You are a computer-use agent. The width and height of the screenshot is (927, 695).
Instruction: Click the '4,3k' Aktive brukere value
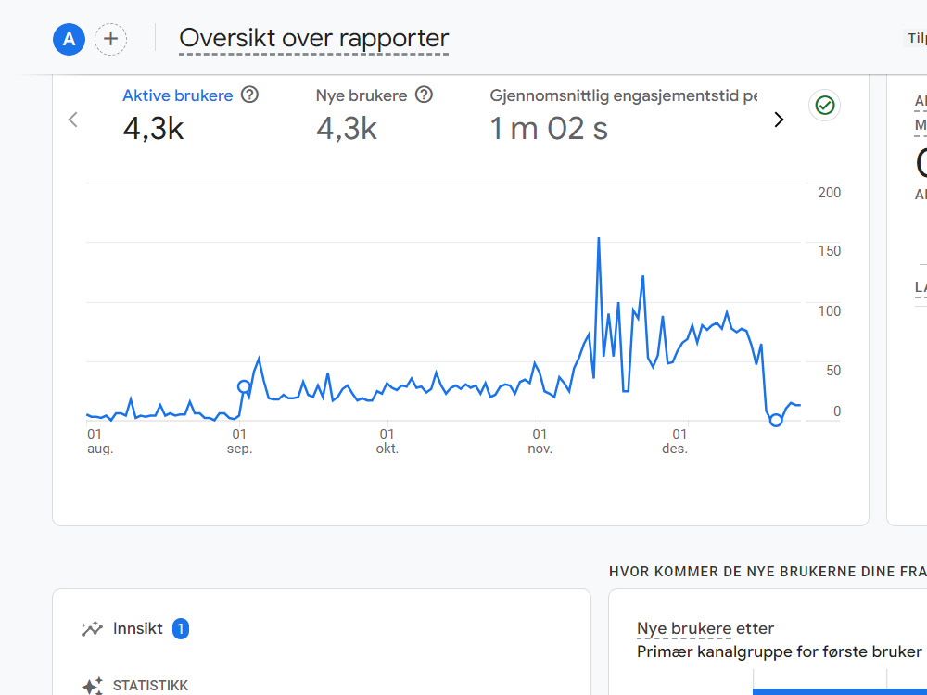[154, 128]
